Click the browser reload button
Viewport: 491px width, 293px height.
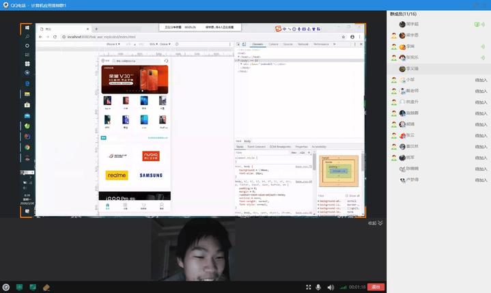click(56, 36)
